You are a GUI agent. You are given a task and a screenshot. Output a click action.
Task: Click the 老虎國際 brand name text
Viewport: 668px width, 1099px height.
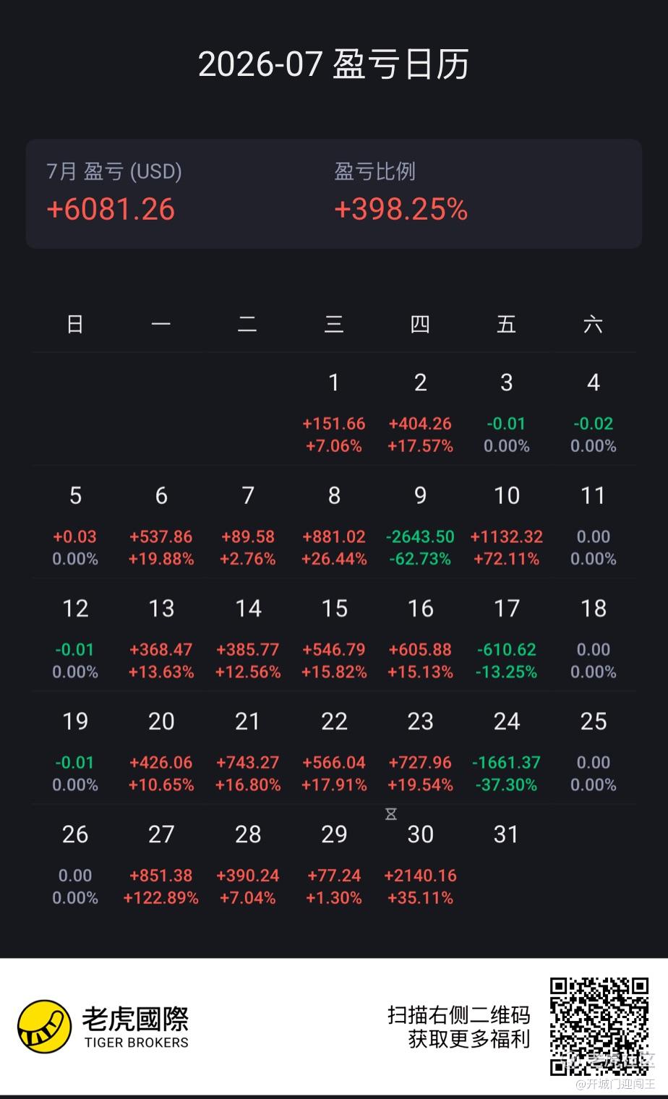[135, 1019]
